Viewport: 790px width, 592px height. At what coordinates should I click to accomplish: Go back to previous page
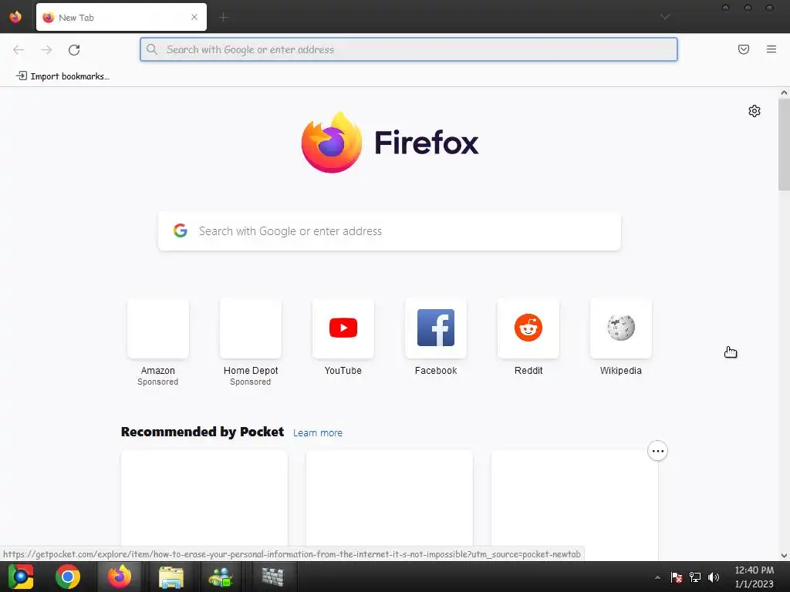(x=19, y=49)
